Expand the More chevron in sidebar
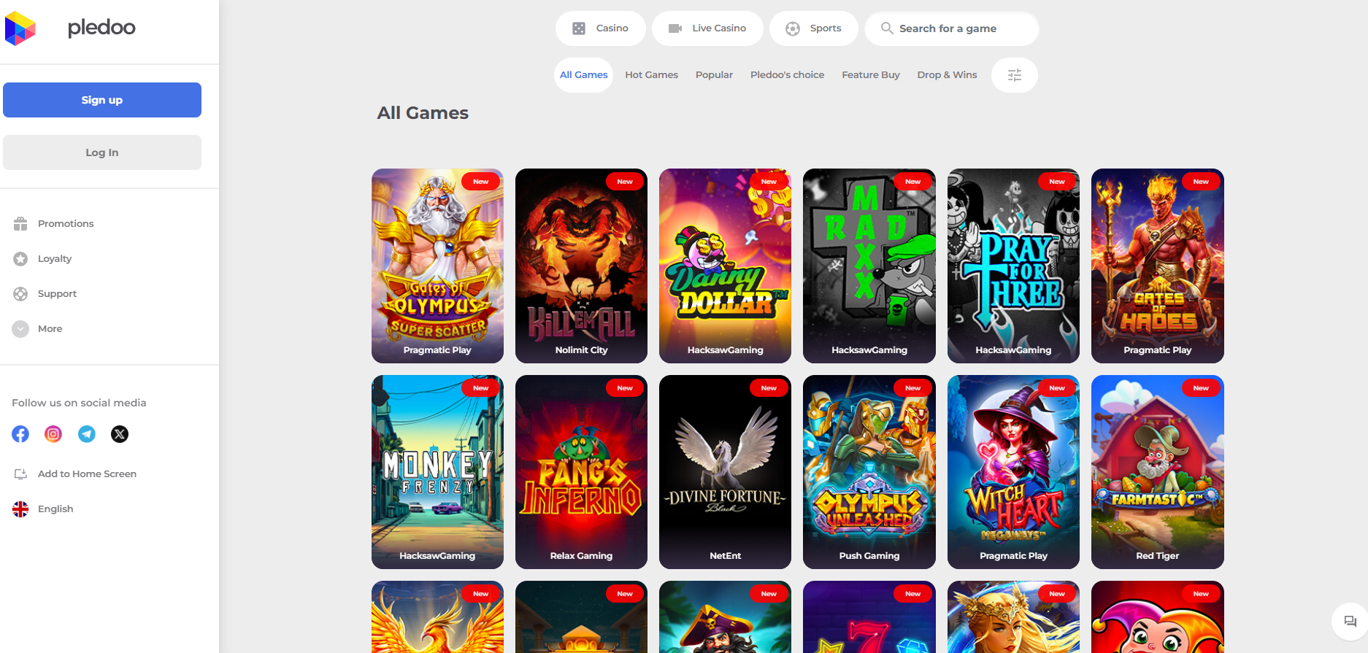Viewport: 1368px width, 653px height. [20, 328]
